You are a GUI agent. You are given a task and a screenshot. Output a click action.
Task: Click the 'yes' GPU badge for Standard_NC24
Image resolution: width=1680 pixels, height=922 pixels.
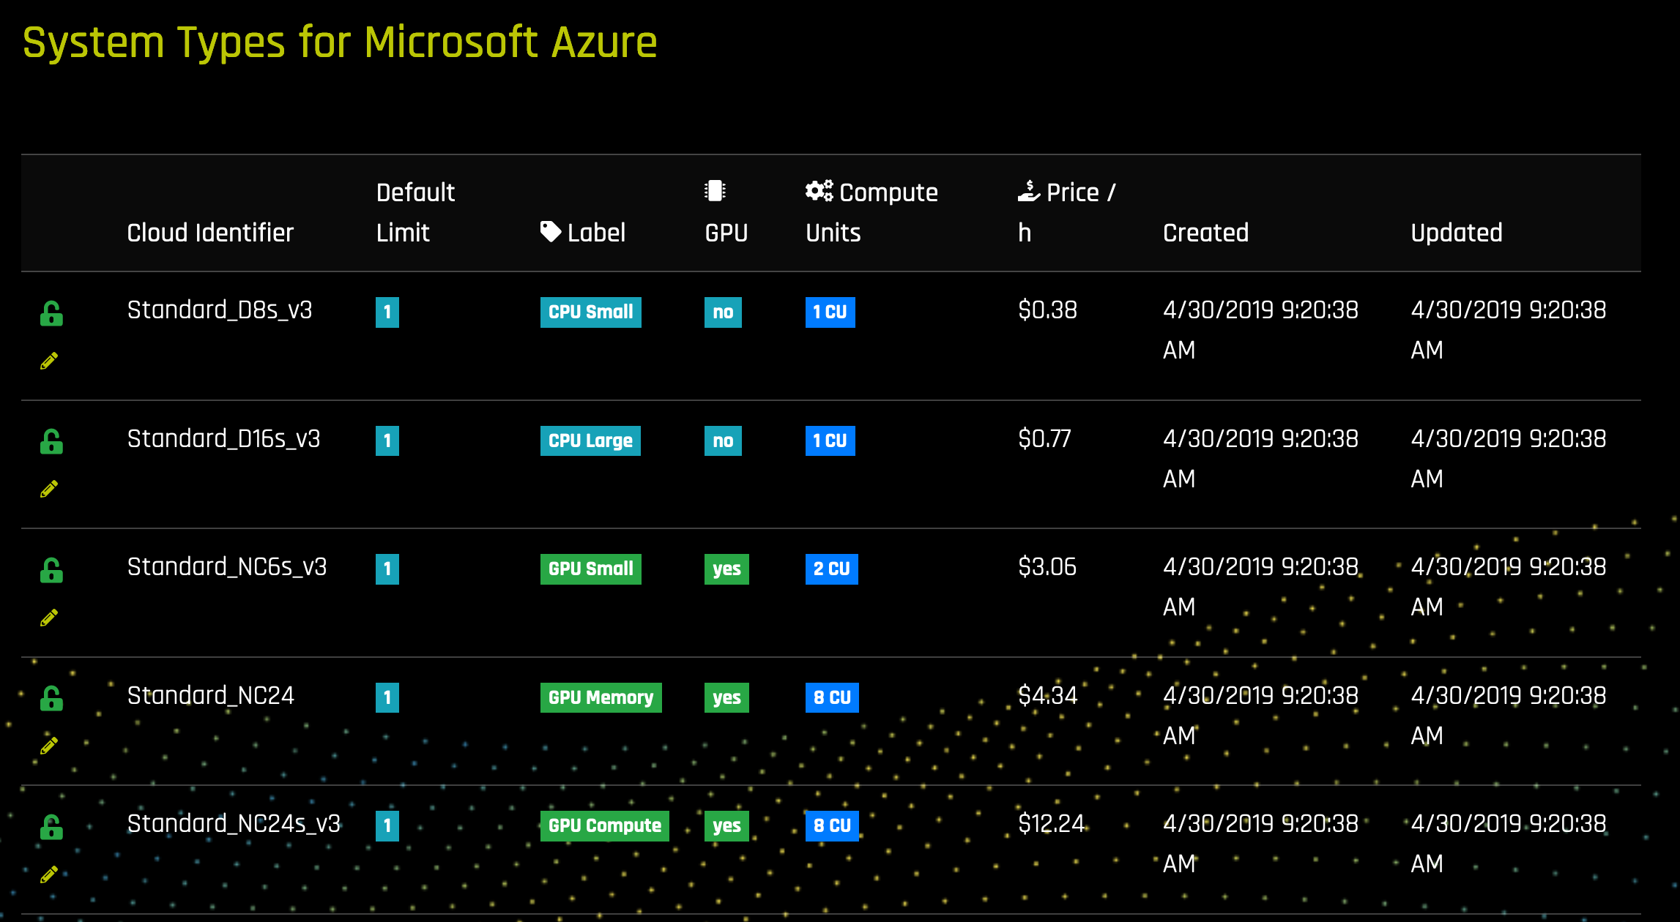(726, 697)
